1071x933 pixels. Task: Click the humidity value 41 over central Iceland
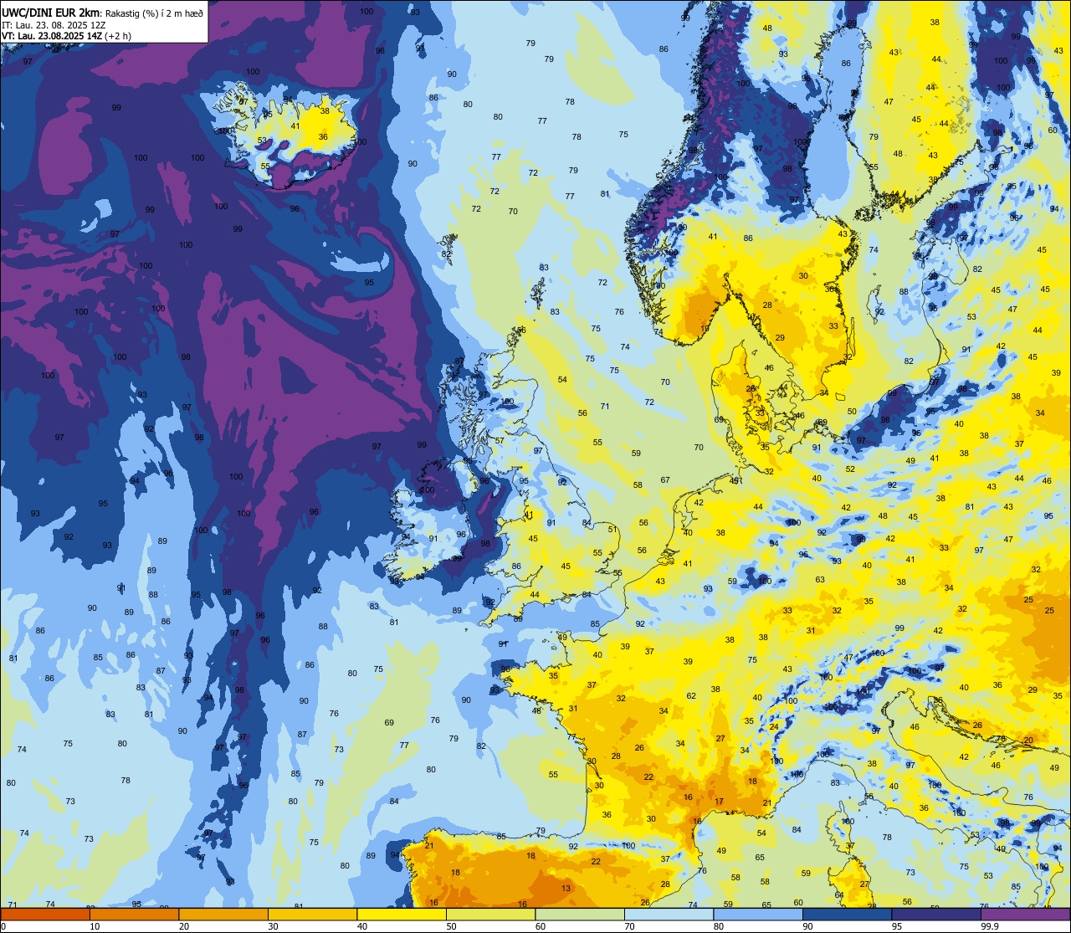click(295, 126)
